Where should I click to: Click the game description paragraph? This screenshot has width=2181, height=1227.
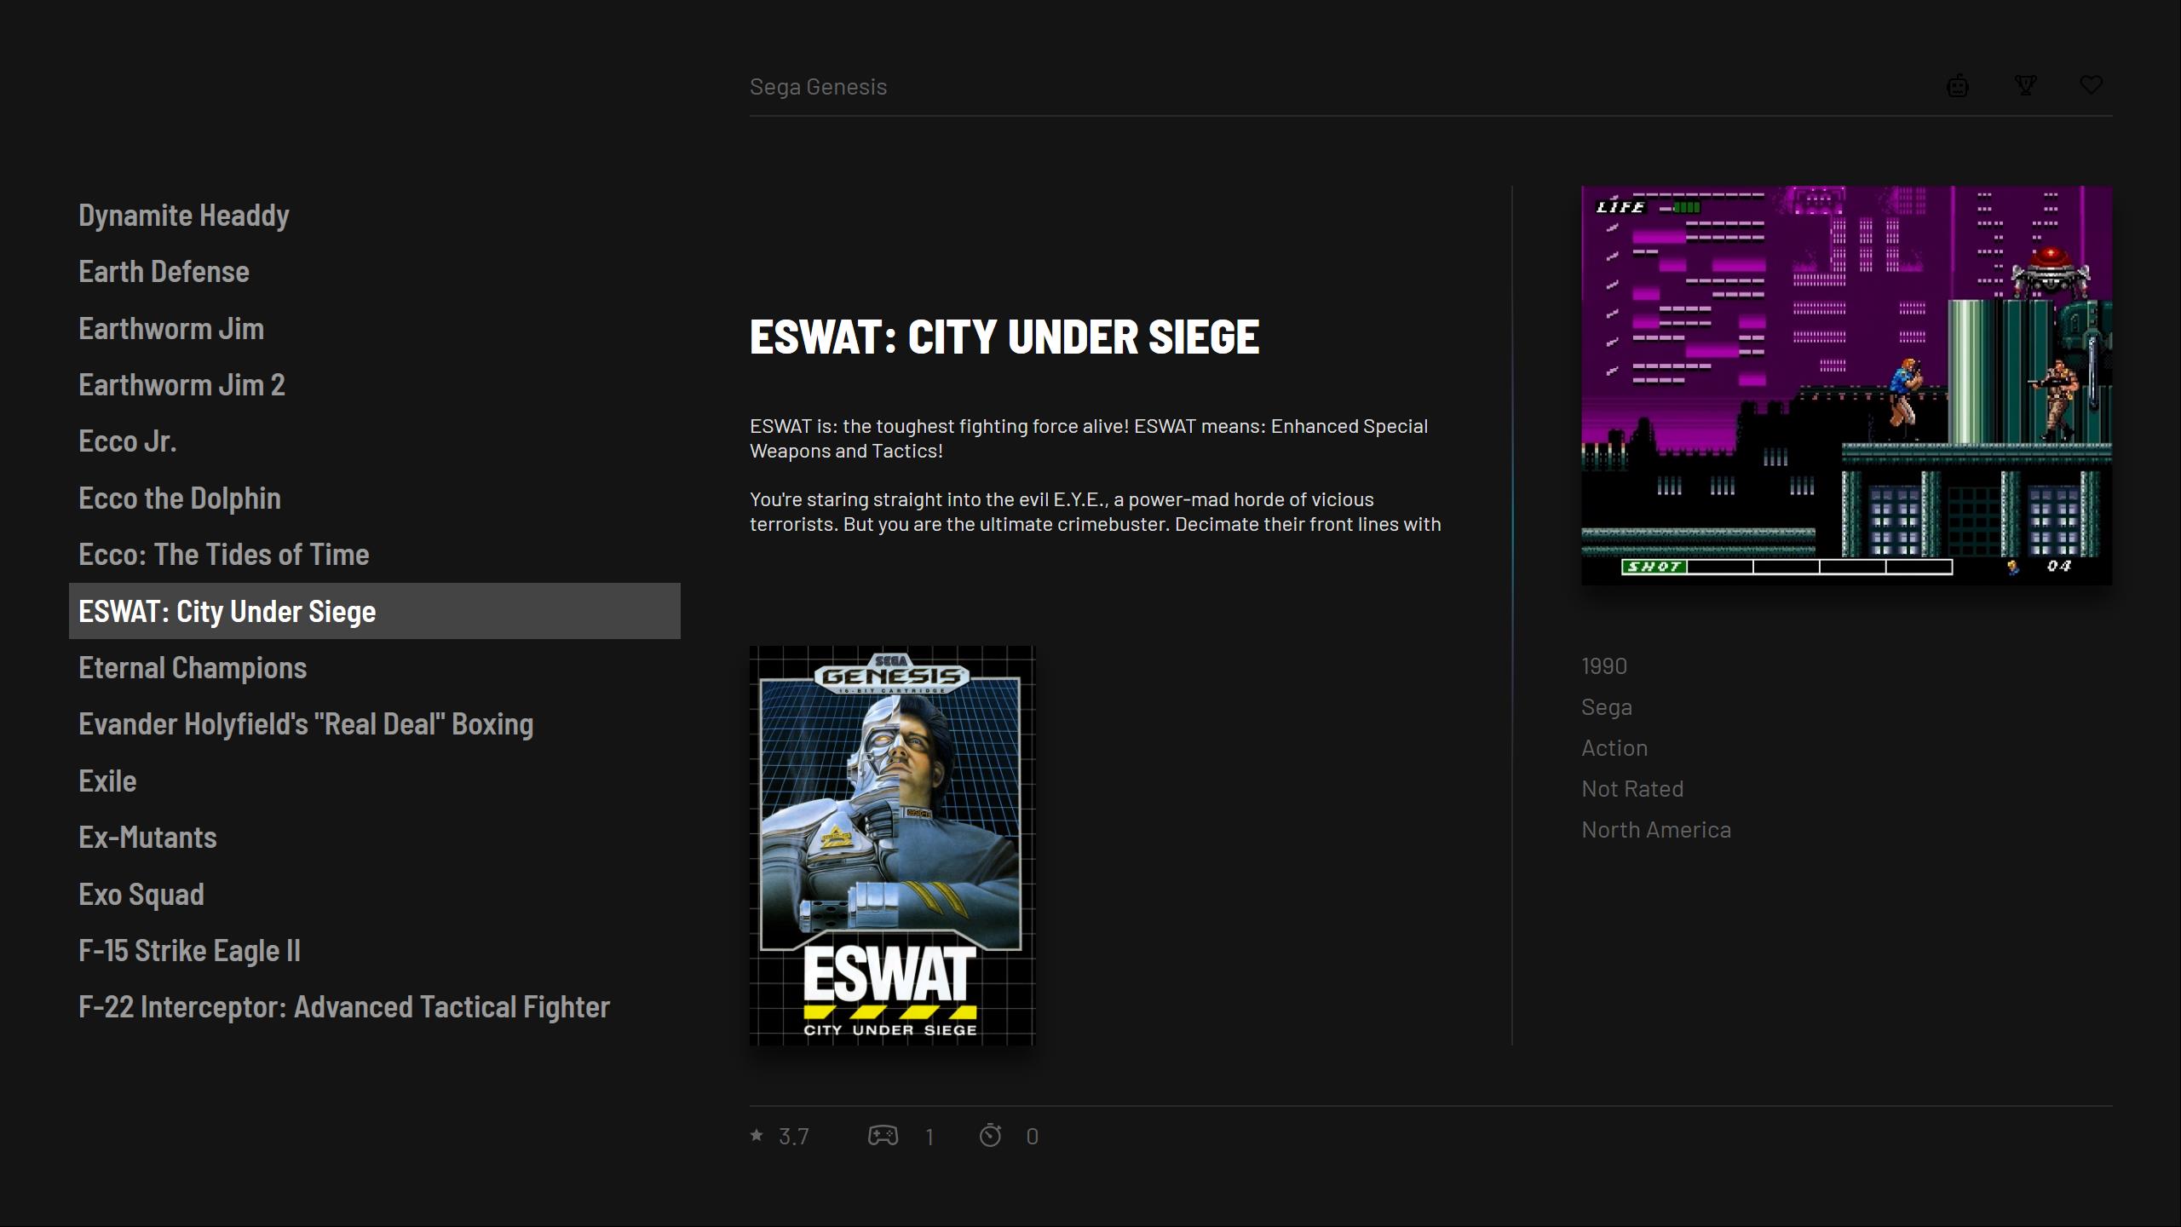pyautogui.click(x=1096, y=475)
